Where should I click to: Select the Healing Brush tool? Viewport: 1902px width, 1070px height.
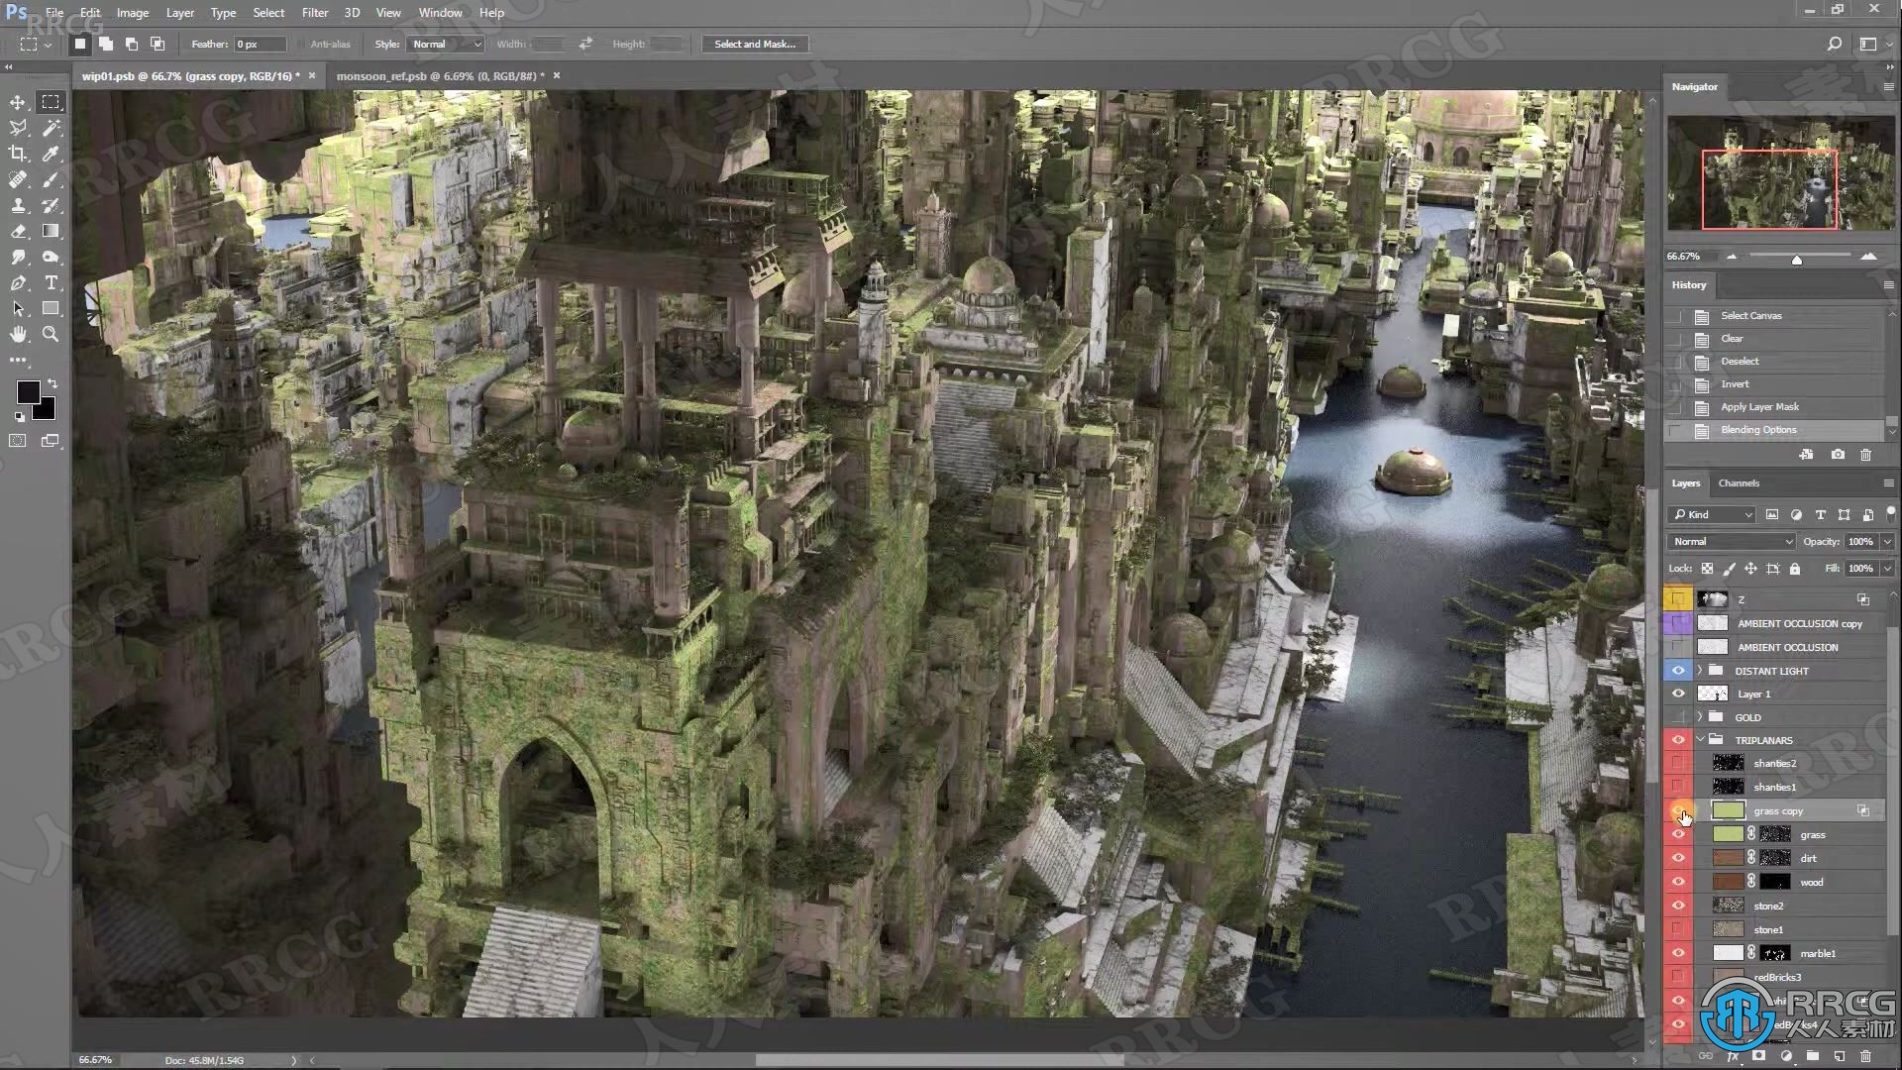tap(18, 179)
